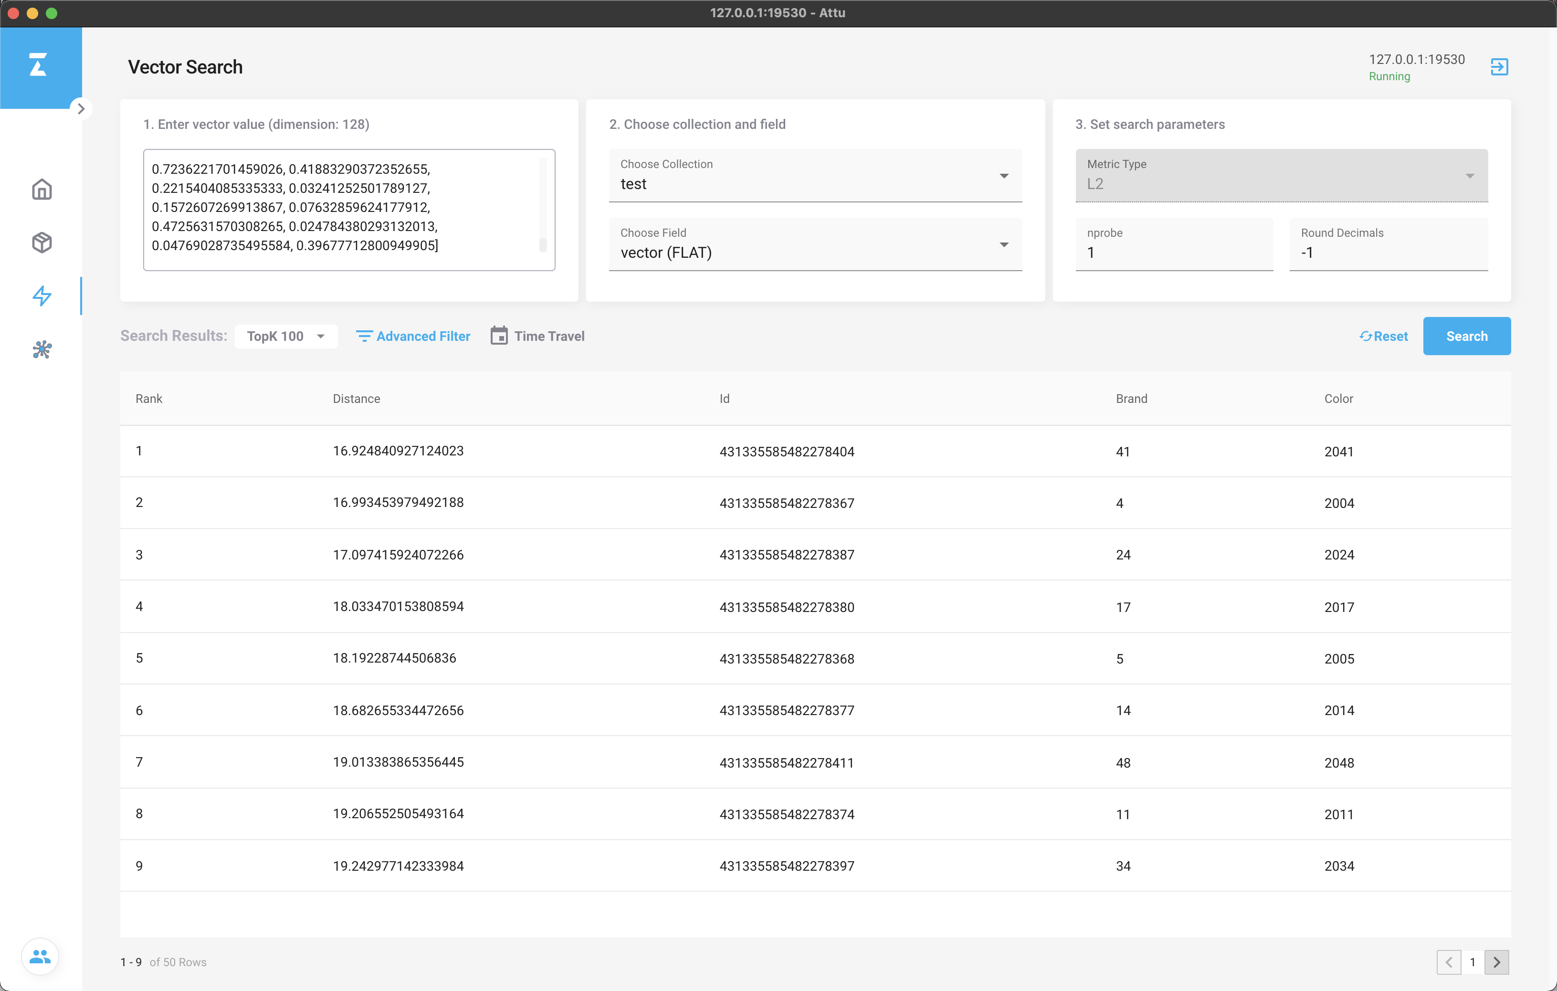Click the Zilliz logo icon

click(x=38, y=65)
